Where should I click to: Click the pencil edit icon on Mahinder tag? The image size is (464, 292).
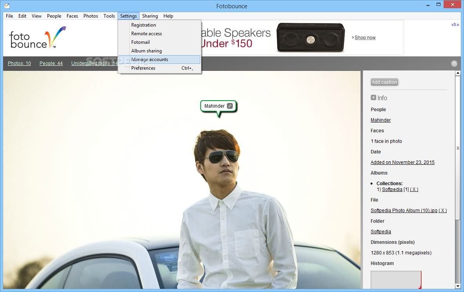(x=230, y=106)
